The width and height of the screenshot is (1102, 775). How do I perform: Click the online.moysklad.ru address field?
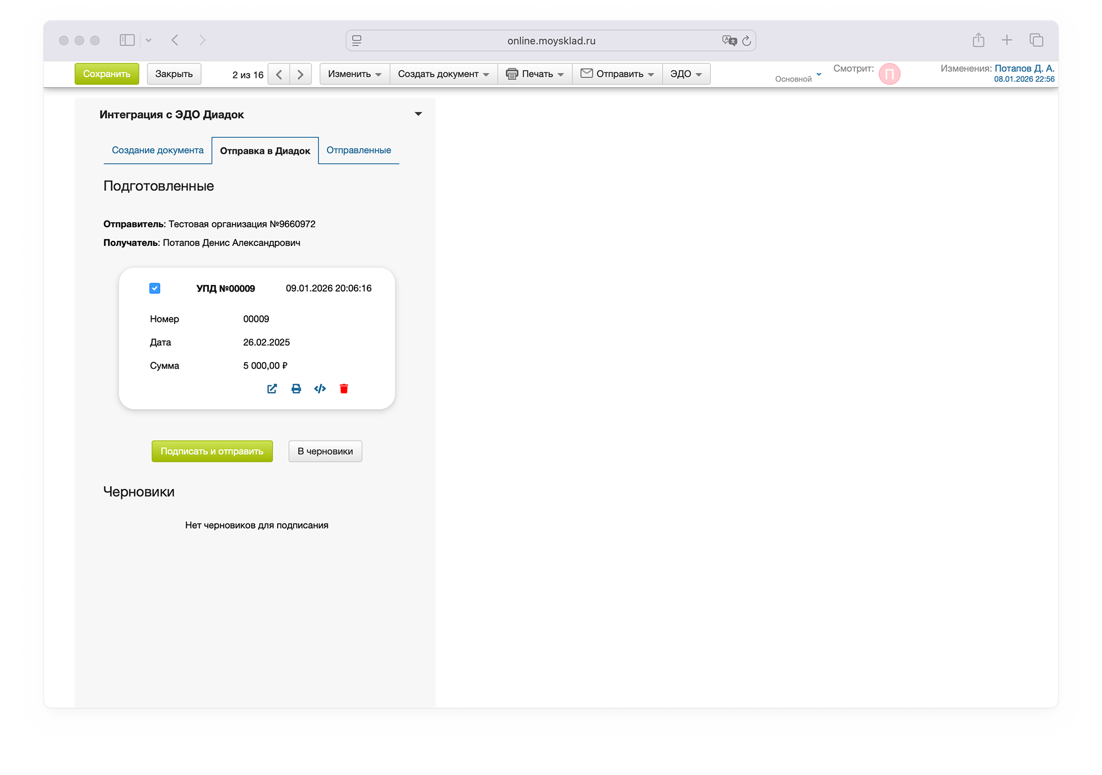[551, 41]
